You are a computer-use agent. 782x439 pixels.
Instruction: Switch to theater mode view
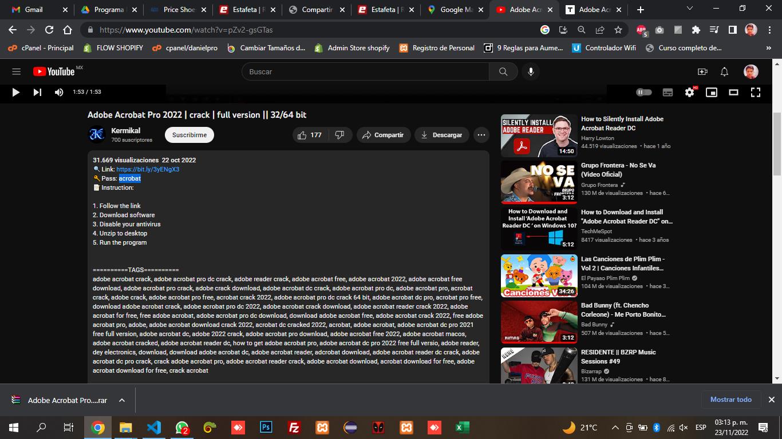click(x=733, y=92)
